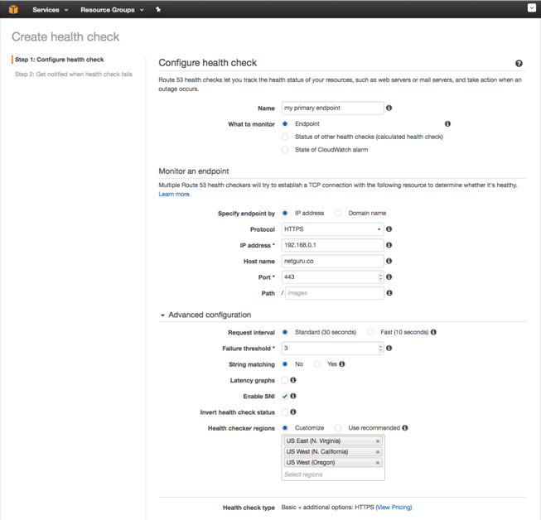Screen dimensions: 541x520
Task: Click the Learn more link
Action: pyautogui.click(x=174, y=195)
